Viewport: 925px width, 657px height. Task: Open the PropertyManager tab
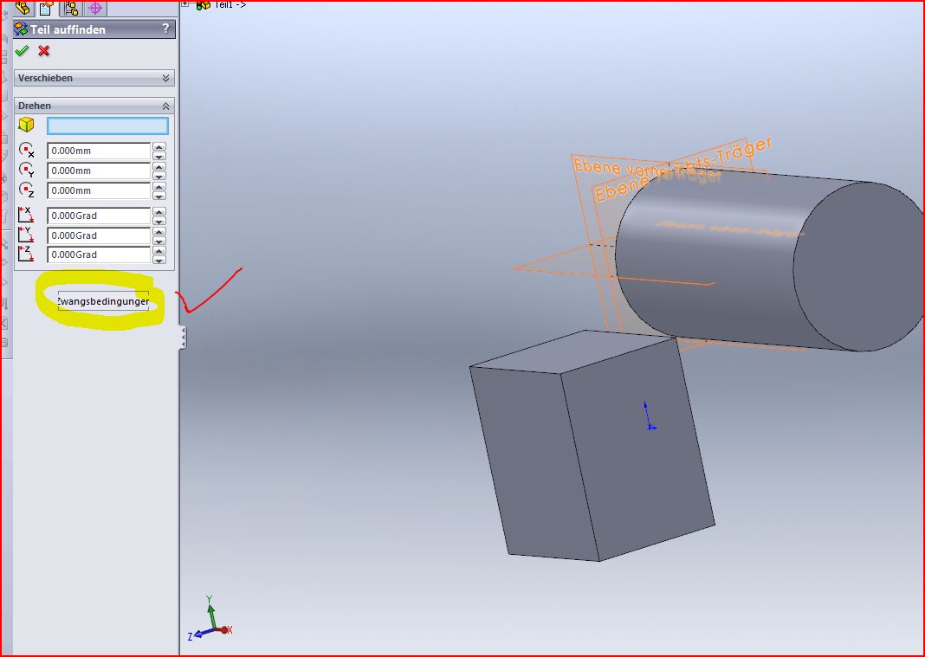click(46, 8)
